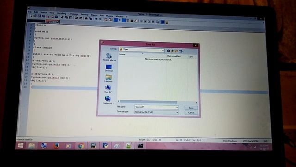The image size is (296, 167).
Task: Click the Save toolbar icon
Action: [39, 16]
